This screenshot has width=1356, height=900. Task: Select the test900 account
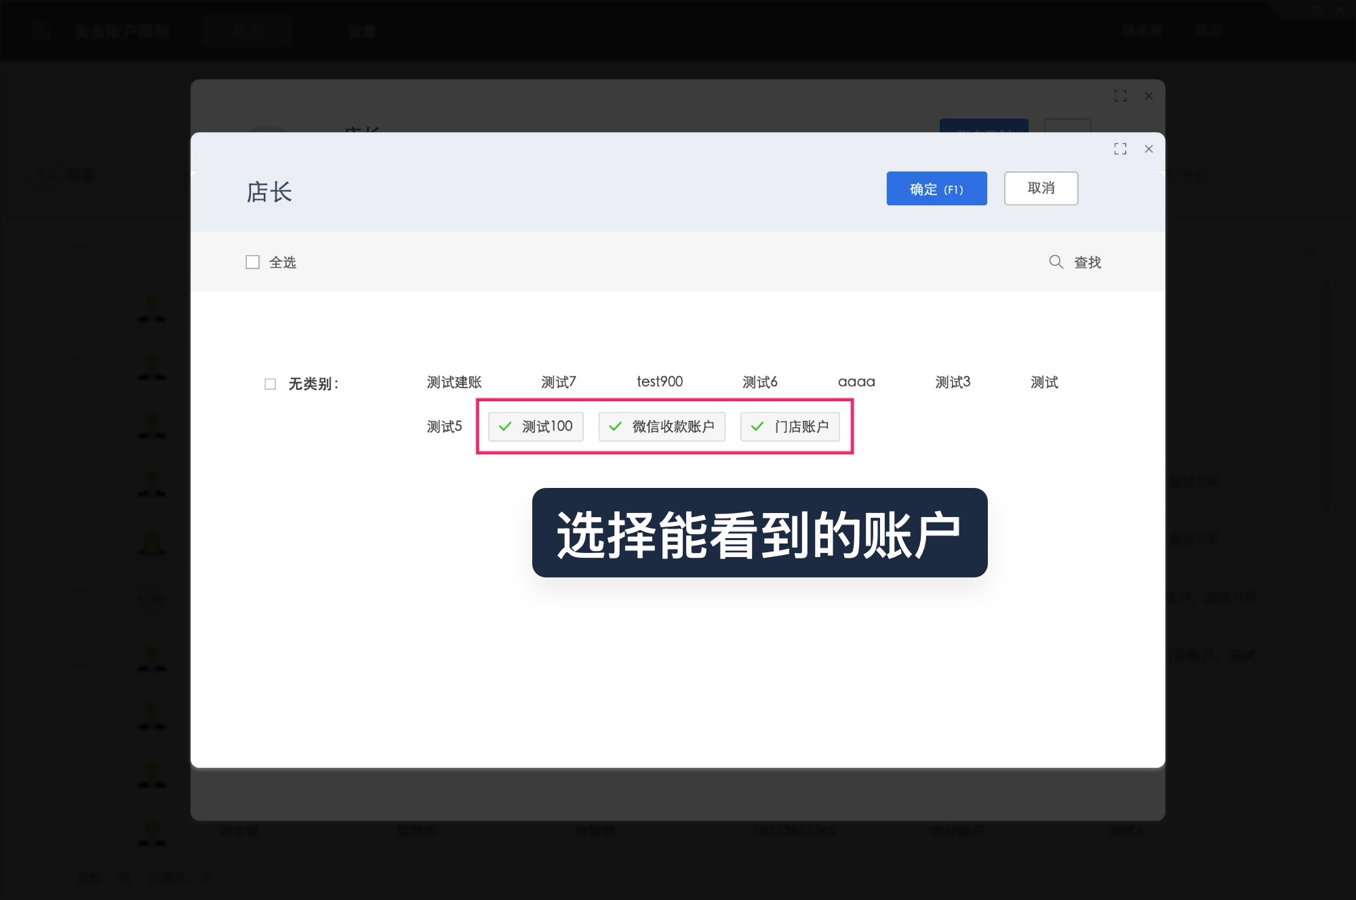pyautogui.click(x=660, y=382)
